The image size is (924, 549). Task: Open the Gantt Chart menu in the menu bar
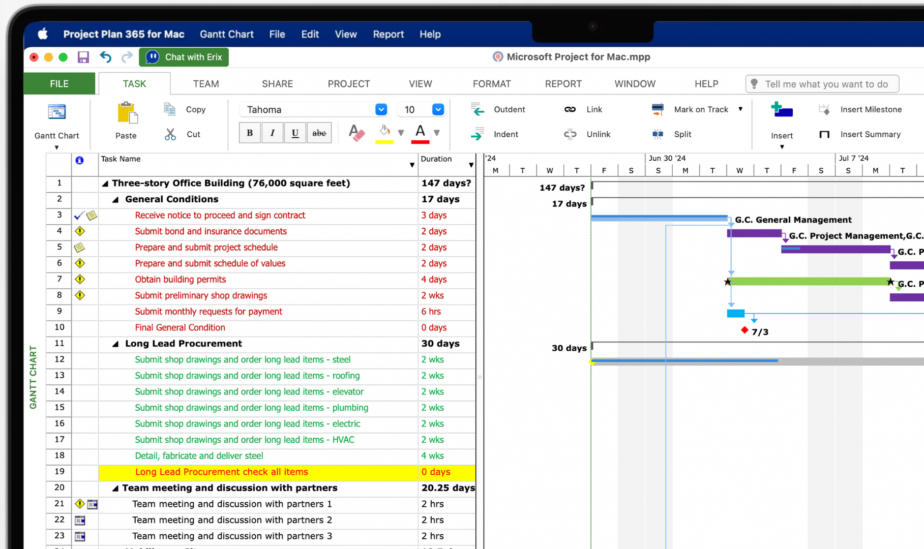click(x=227, y=34)
